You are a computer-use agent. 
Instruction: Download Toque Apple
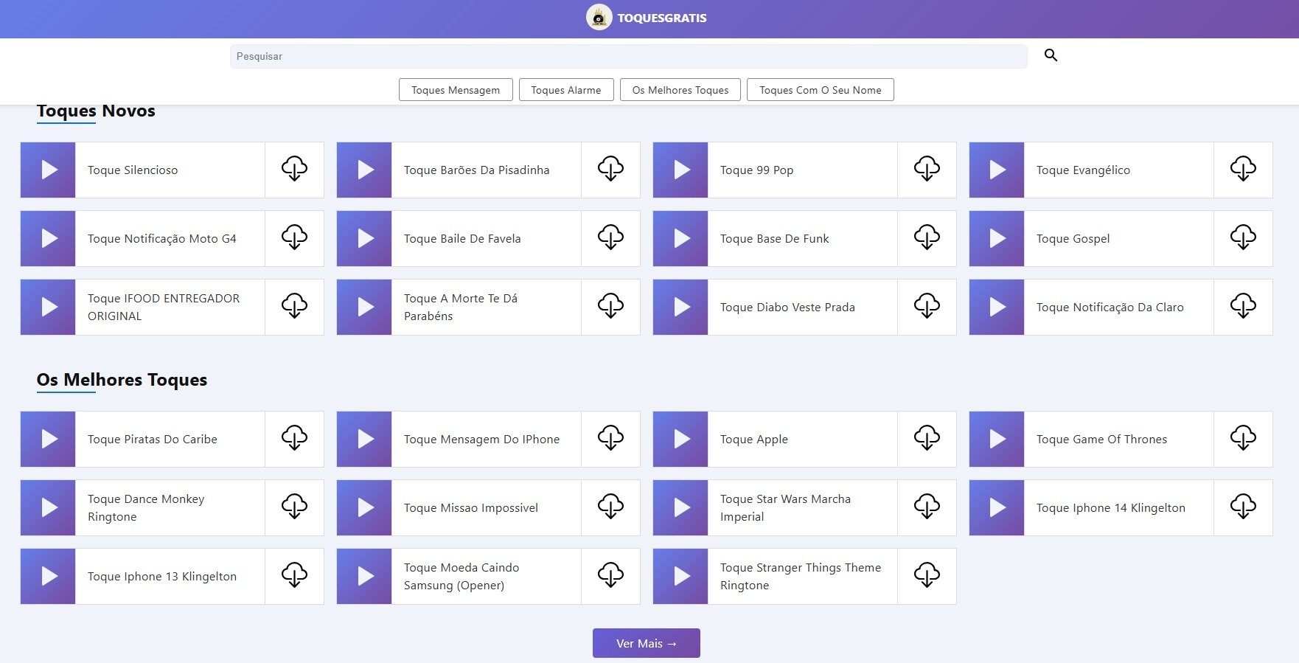pos(927,438)
